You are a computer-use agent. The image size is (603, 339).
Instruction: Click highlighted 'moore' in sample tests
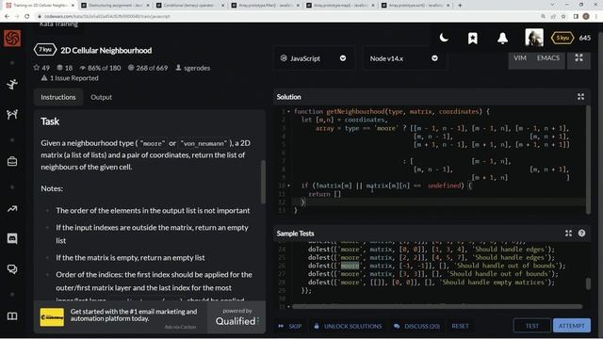coord(350,266)
